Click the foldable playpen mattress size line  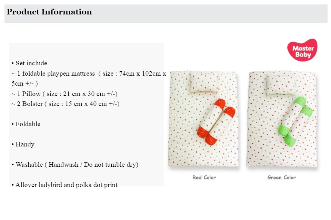pyautogui.click(x=89, y=78)
